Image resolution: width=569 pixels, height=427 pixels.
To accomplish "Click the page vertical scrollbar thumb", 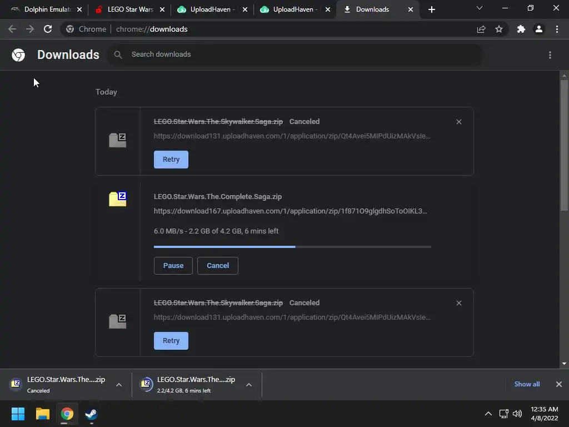I will [564, 145].
